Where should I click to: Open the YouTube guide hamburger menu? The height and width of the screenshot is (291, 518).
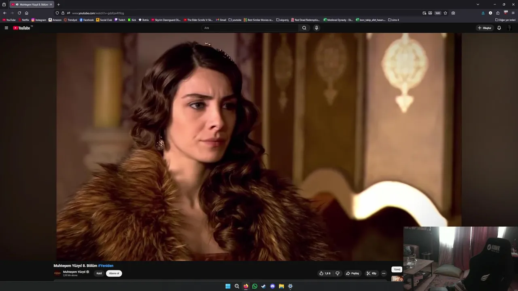(x=6, y=28)
